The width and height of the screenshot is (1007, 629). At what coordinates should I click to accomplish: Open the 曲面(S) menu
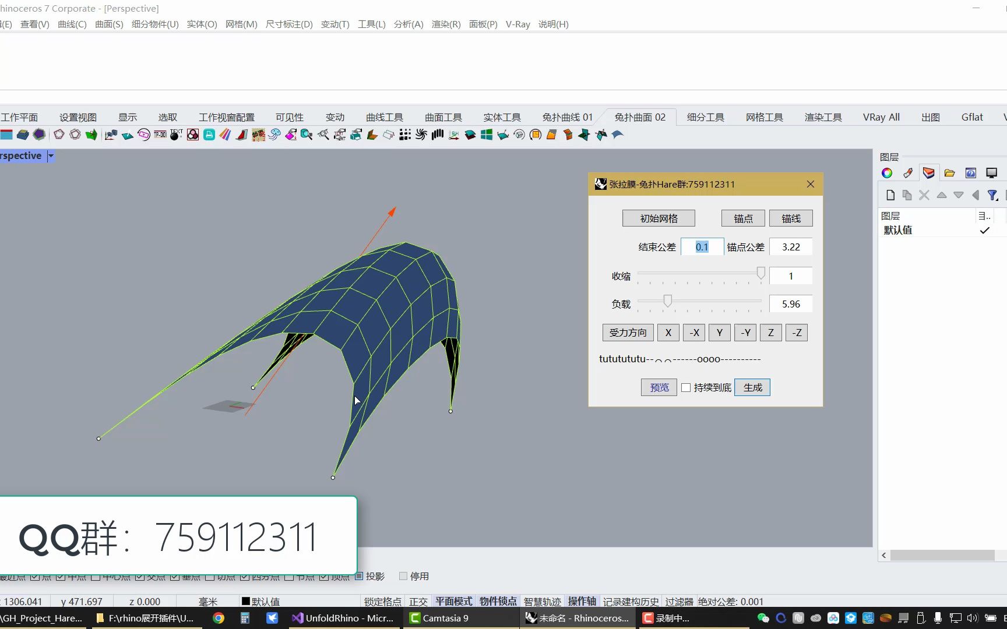coord(109,24)
